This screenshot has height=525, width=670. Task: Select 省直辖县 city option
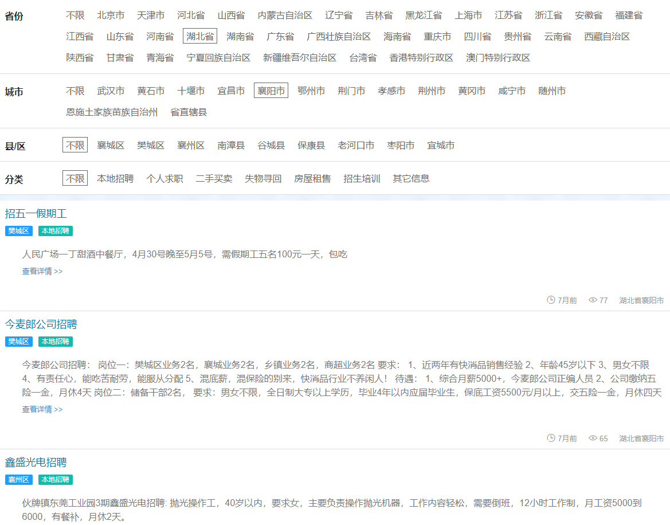(189, 112)
